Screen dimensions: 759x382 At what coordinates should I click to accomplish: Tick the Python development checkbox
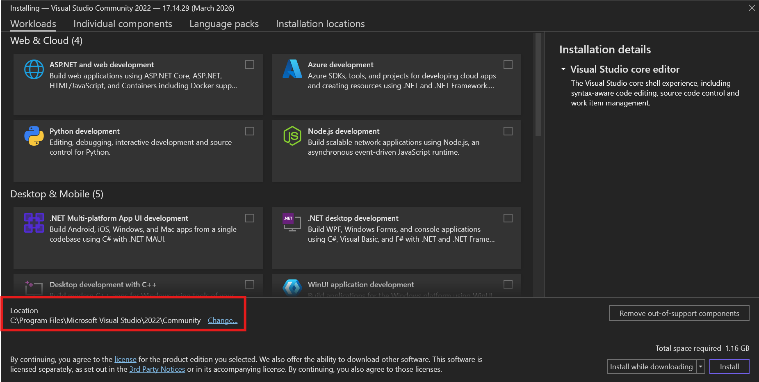[x=250, y=131]
